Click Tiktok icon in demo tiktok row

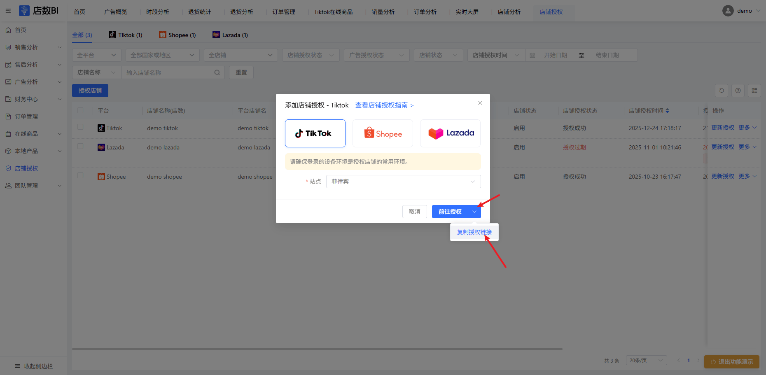[x=101, y=128]
